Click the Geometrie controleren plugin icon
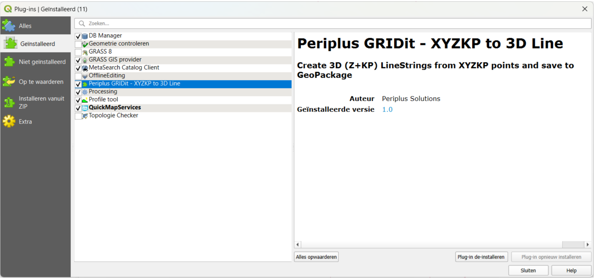 click(x=85, y=44)
